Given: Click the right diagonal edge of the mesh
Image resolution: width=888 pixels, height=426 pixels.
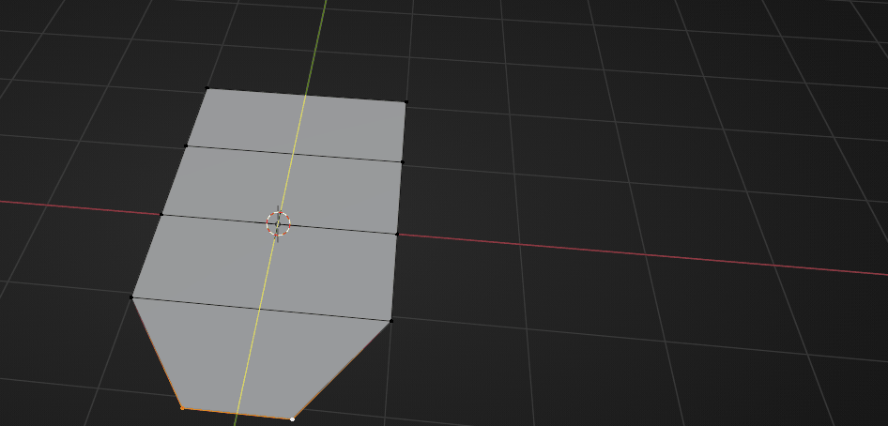Looking at the screenshot, I should pyautogui.click(x=343, y=369).
